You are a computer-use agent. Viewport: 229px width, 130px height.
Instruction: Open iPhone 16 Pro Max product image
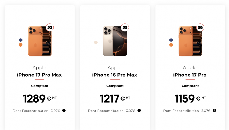coord(115,41)
